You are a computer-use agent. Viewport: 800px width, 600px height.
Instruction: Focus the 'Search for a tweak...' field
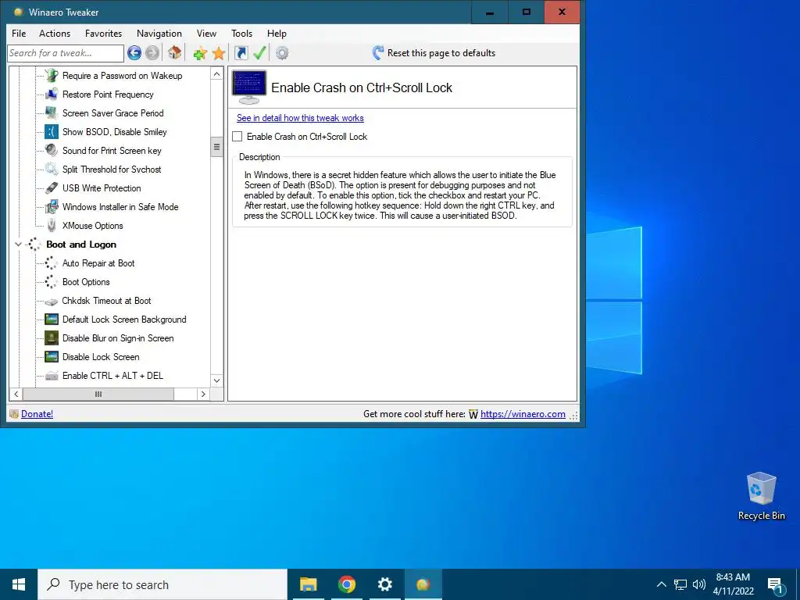(x=66, y=53)
